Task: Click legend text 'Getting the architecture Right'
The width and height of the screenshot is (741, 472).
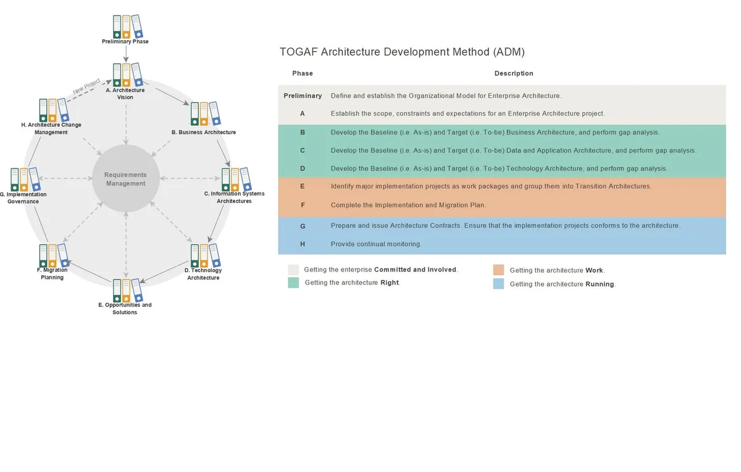Action: click(x=353, y=283)
